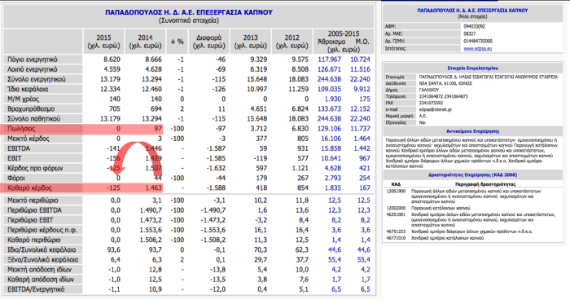570x300 pixels.
Task: Select the ΚΑΔ code 12001900
Action: pyautogui.click(x=396, y=191)
